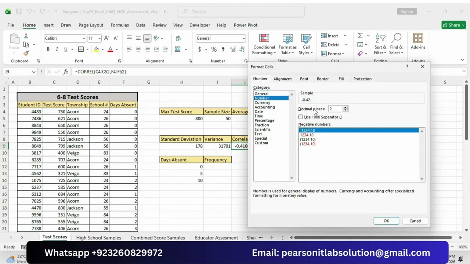Toggle Use 1000 Separator checkbox

tap(301, 117)
